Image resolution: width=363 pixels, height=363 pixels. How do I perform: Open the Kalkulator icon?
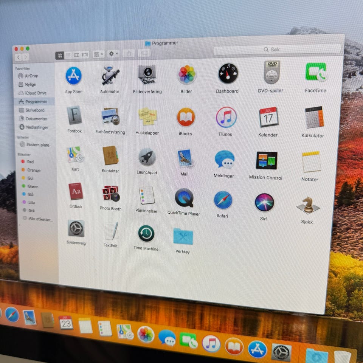coord(314,117)
